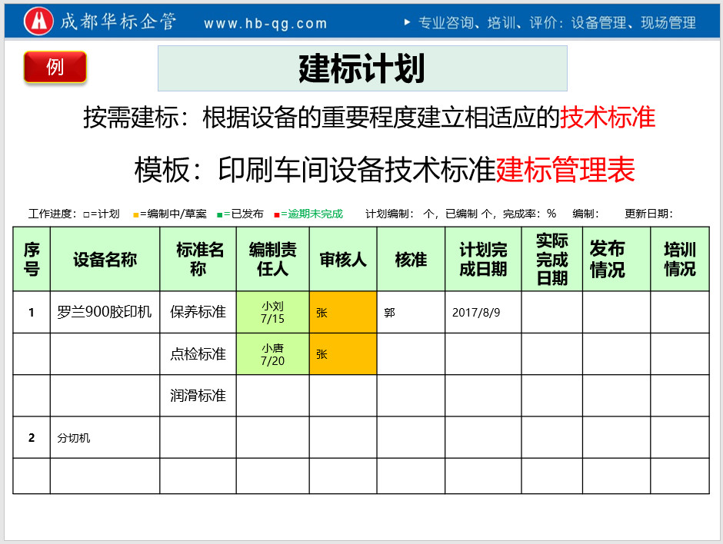
Task: Click the green 已发布 legend square
Action: (219, 214)
